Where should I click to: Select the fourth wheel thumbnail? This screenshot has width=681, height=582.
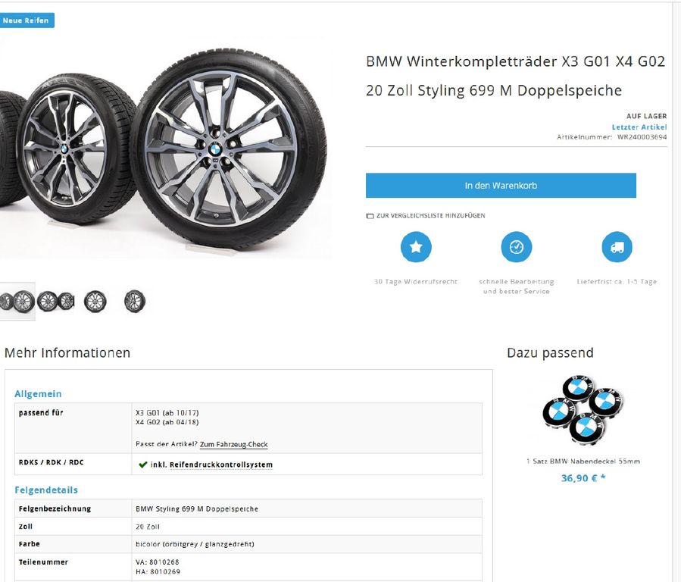[x=135, y=301]
